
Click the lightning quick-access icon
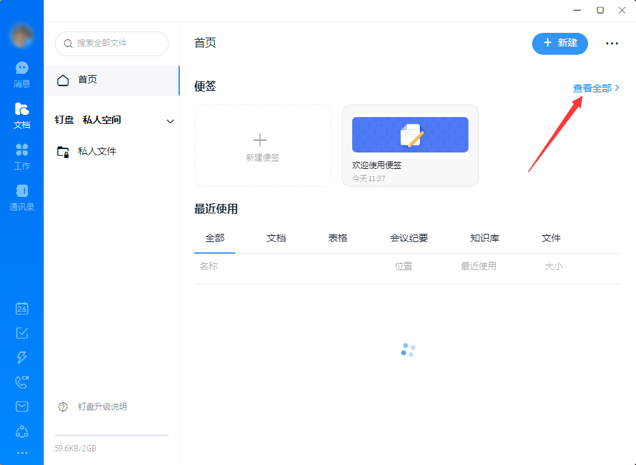click(21, 358)
